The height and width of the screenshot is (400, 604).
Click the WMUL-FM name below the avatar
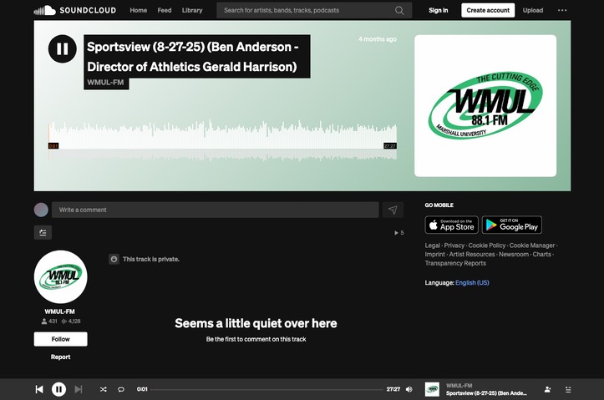click(59, 311)
